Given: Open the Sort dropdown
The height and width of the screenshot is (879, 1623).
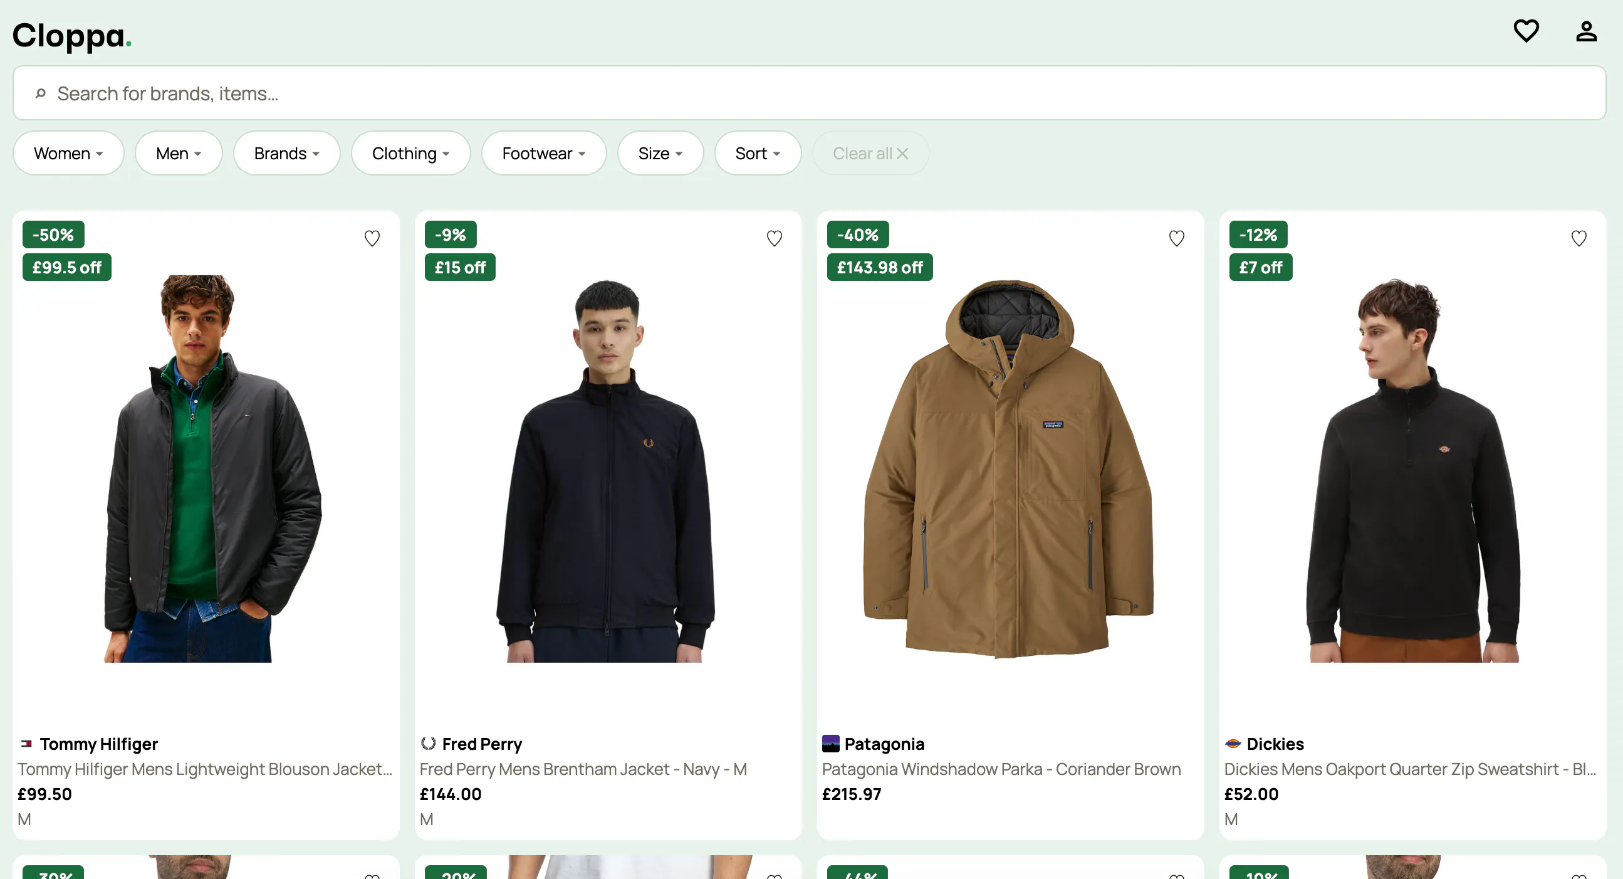Looking at the screenshot, I should pos(758,153).
